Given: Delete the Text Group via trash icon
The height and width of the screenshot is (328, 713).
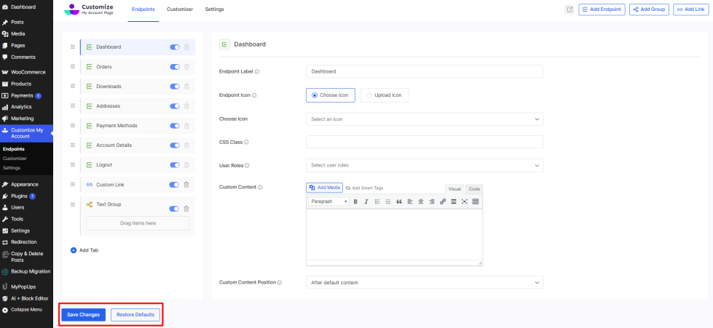Looking at the screenshot, I should pyautogui.click(x=186, y=209).
